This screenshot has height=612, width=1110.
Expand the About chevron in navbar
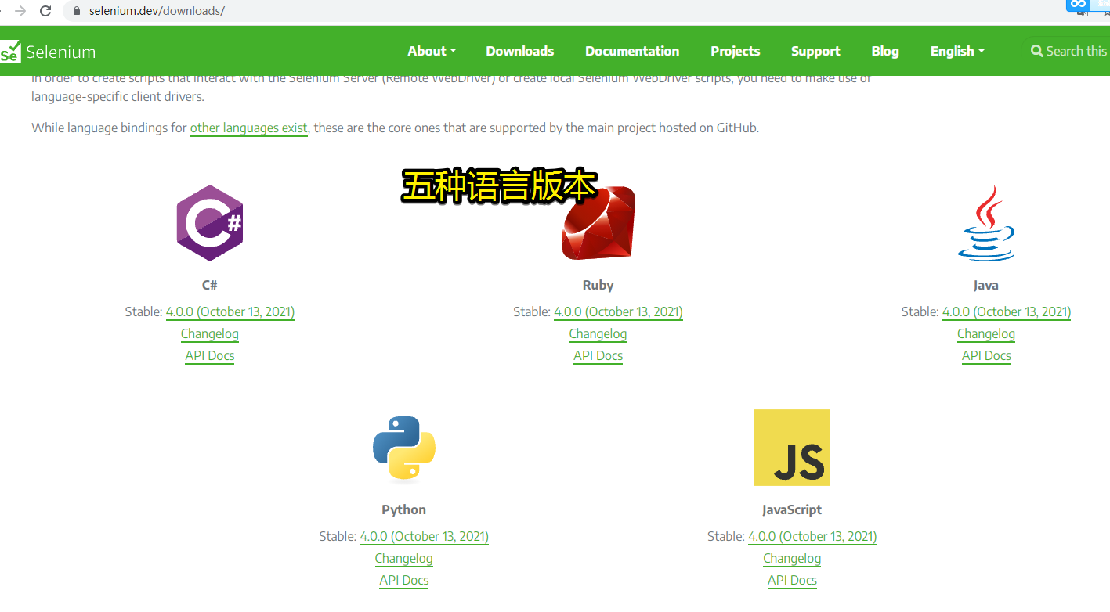[x=453, y=51]
